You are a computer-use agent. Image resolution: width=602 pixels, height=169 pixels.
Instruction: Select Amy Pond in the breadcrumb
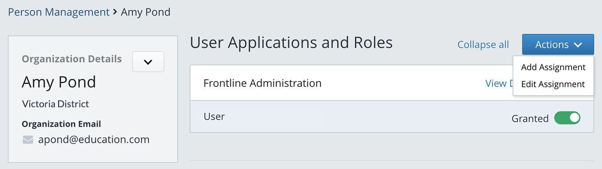tap(146, 12)
